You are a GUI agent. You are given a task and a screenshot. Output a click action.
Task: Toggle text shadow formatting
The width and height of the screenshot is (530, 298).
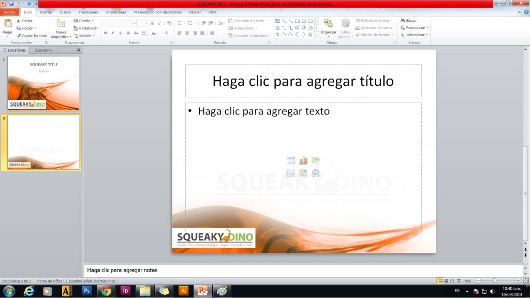pyautogui.click(x=128, y=33)
